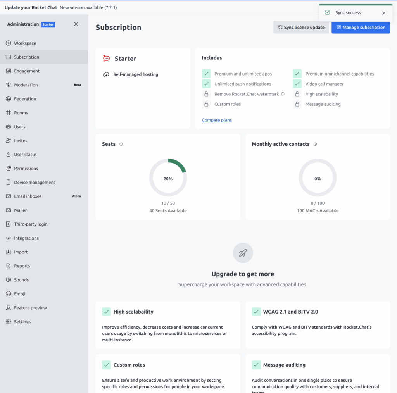Click the Settings sliders icon
The height and width of the screenshot is (393, 397).
tap(9, 321)
